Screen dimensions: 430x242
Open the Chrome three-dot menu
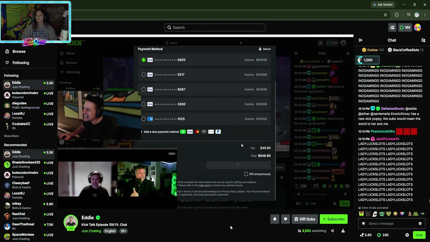click(x=425, y=15)
